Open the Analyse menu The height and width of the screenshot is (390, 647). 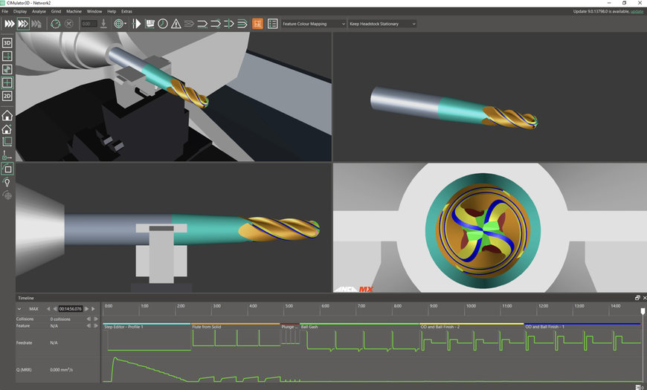pyautogui.click(x=39, y=12)
